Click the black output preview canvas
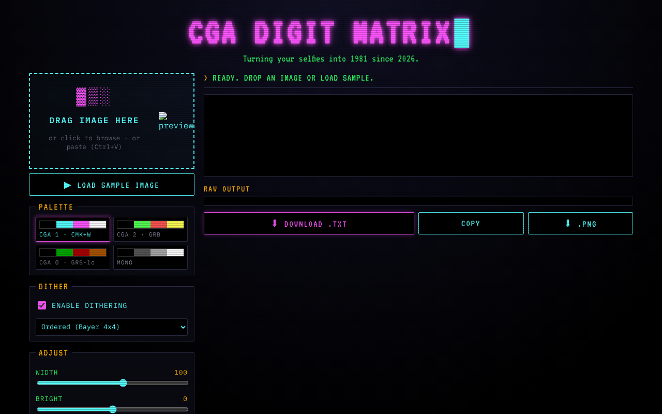 coord(418,136)
